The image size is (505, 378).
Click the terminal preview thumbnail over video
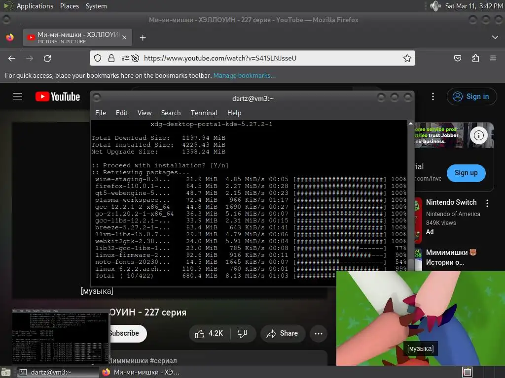61,337
